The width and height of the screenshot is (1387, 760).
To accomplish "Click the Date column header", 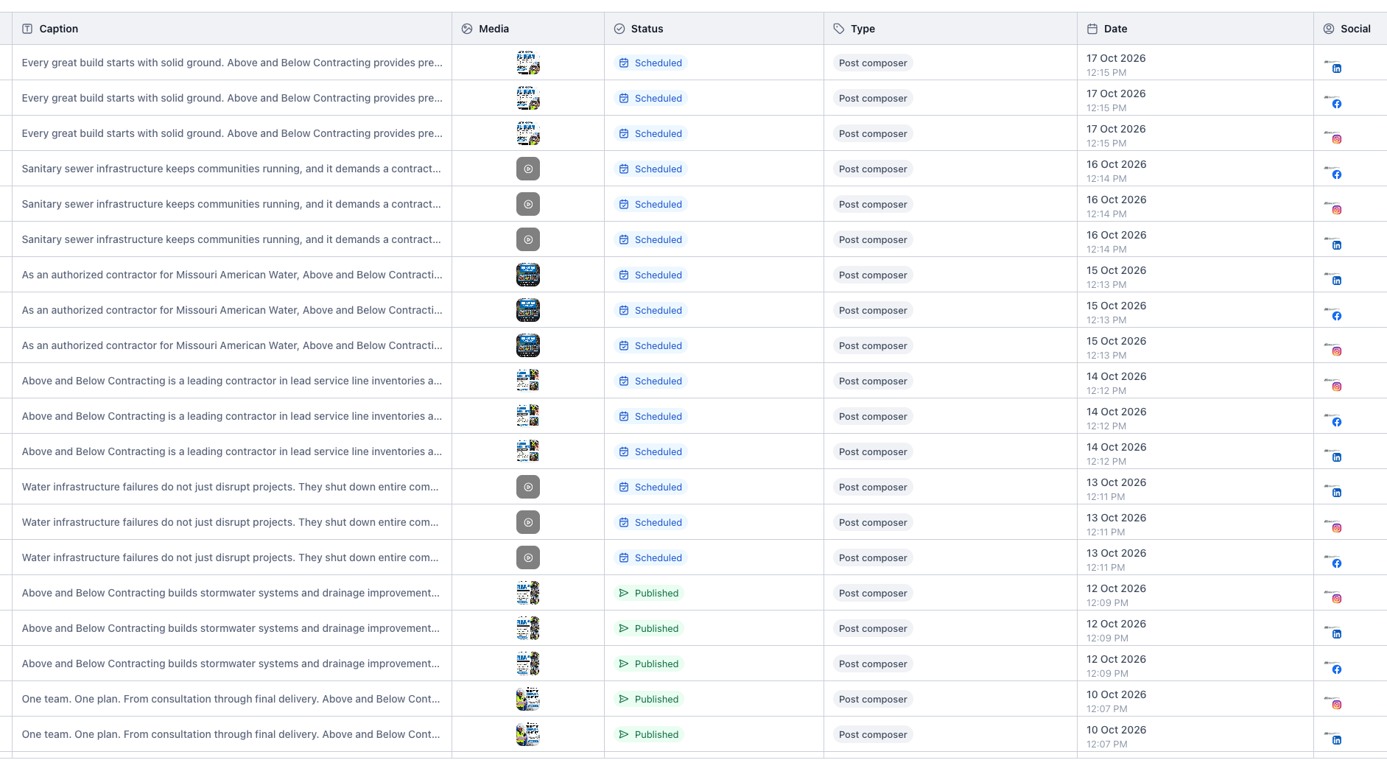I will 1195,29.
